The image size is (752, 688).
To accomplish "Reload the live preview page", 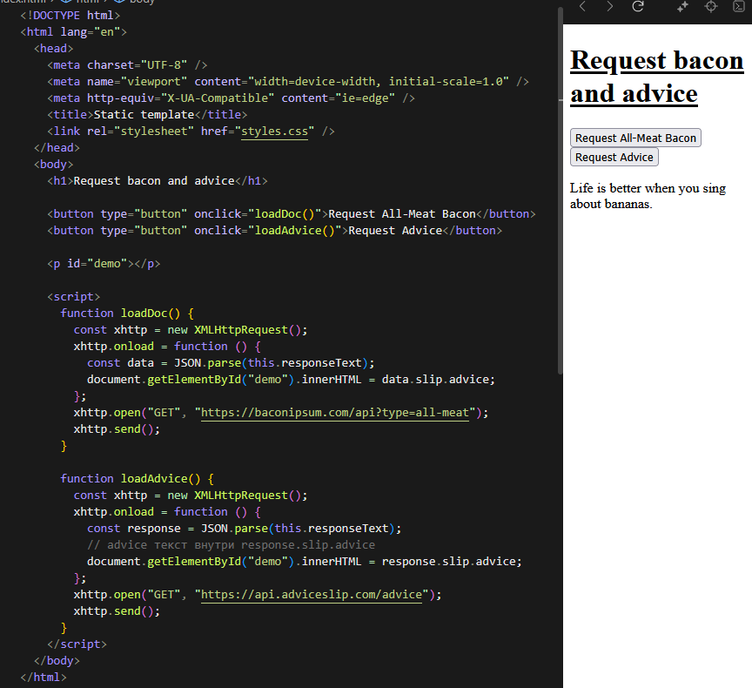I will [638, 7].
